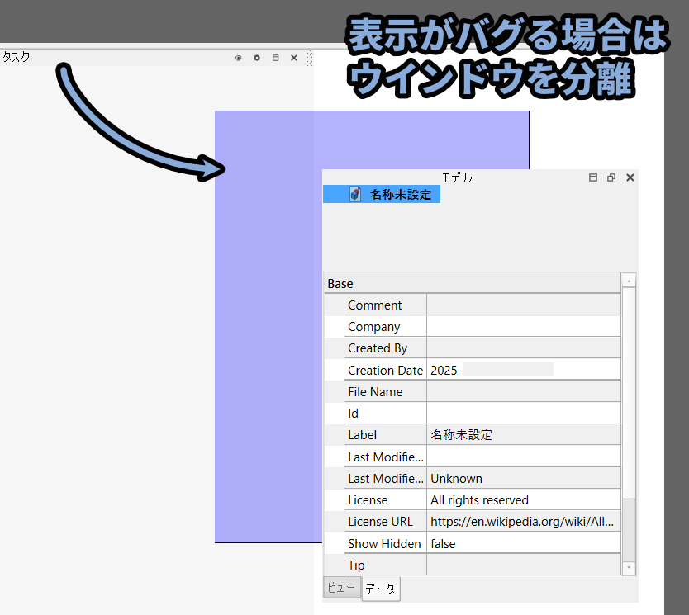Float the モデル panel with the undock icon

(x=611, y=177)
